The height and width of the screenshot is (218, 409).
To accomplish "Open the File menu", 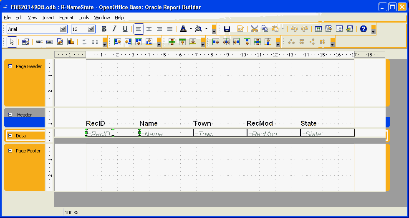I will click(x=8, y=18).
